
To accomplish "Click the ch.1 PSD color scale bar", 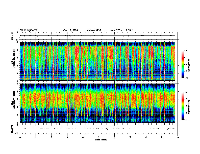I will pyautogui.click(x=183, y=64).
